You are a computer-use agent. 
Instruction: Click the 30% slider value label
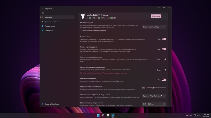143,88
